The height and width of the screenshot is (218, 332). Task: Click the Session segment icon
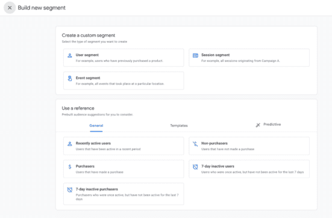(x=195, y=55)
